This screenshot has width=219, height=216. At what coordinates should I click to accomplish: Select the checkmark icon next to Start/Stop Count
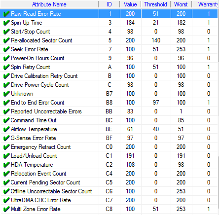click(6, 32)
